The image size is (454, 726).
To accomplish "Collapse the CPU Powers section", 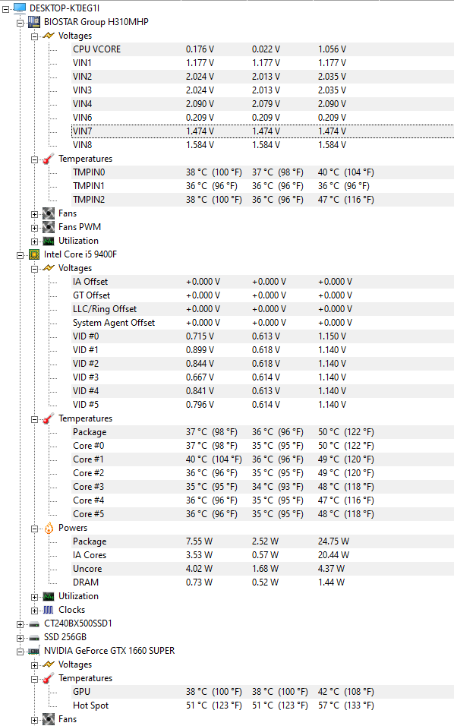I will point(34,529).
